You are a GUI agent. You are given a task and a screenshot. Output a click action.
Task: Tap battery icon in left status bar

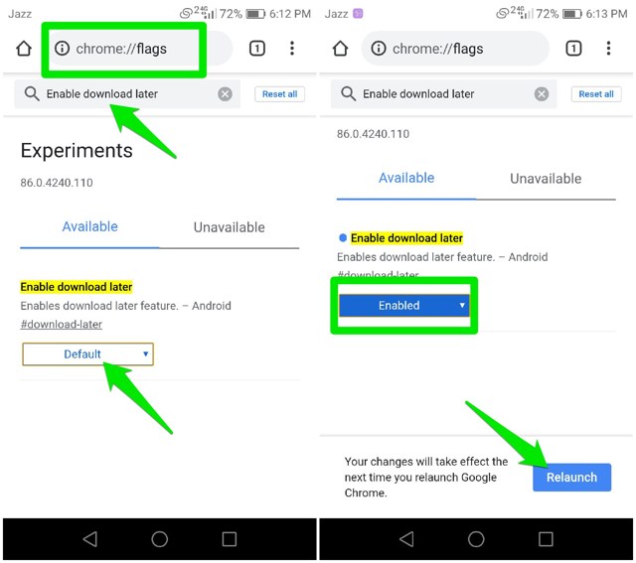pyautogui.click(x=255, y=14)
